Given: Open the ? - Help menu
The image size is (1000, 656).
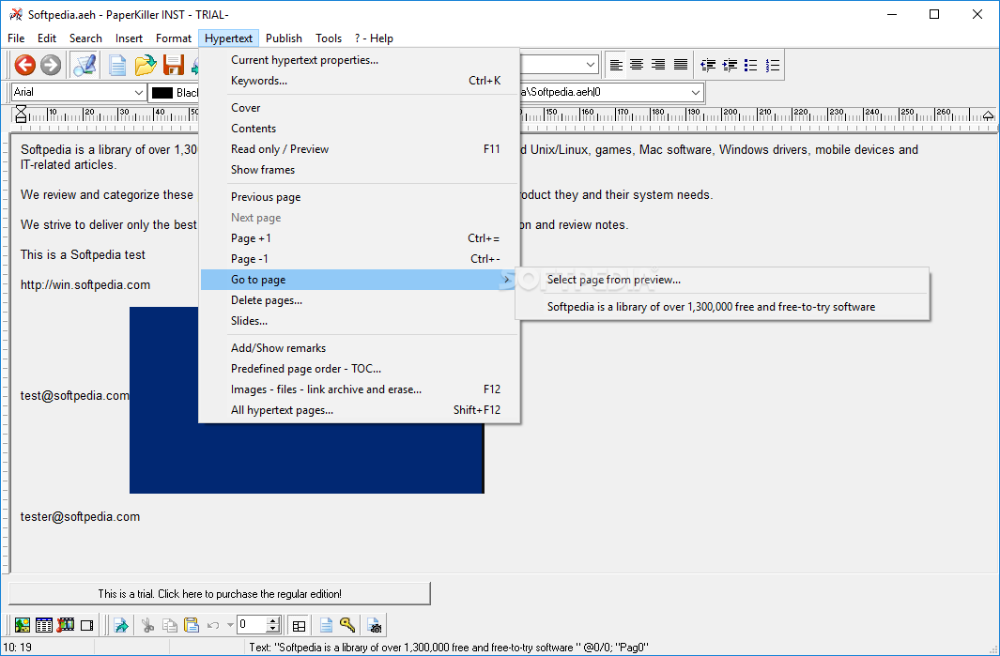Looking at the screenshot, I should pos(374,38).
